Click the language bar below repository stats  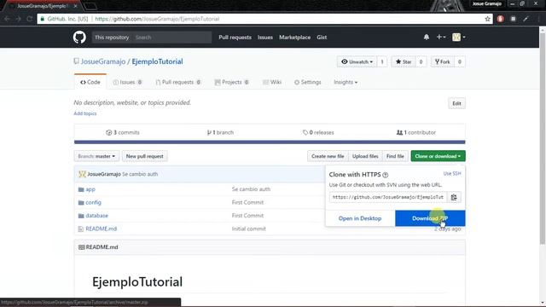(x=270, y=142)
